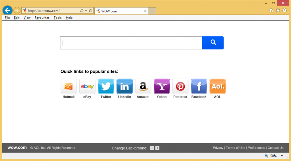Click the browser Back arrow button
291x161 pixels.
7,10
